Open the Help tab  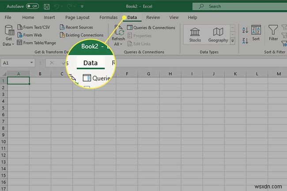point(193,18)
